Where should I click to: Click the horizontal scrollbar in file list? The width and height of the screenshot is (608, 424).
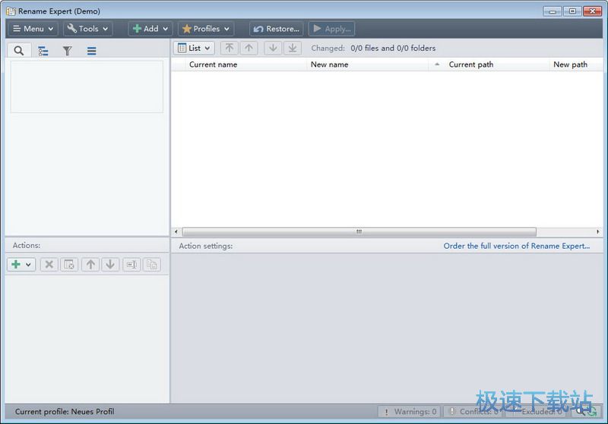tap(359, 232)
